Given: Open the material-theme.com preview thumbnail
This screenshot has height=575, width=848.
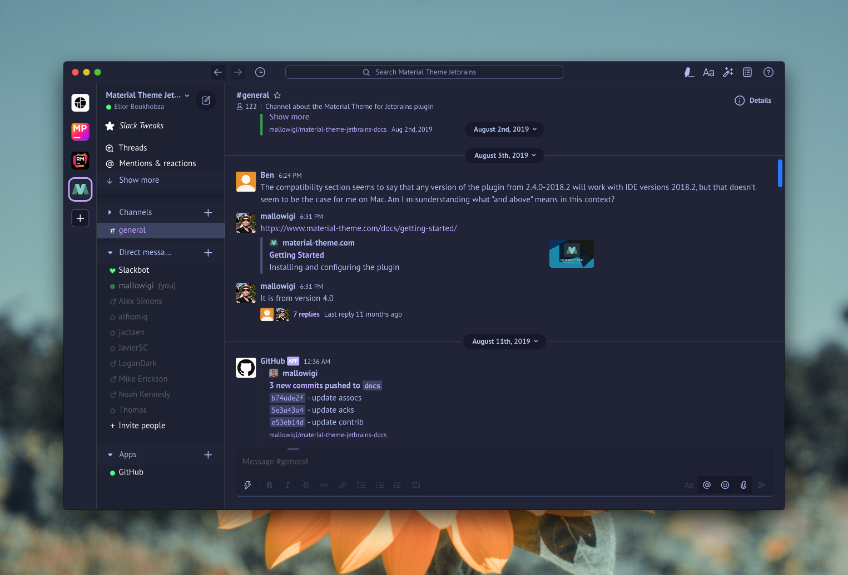Looking at the screenshot, I should coord(572,254).
